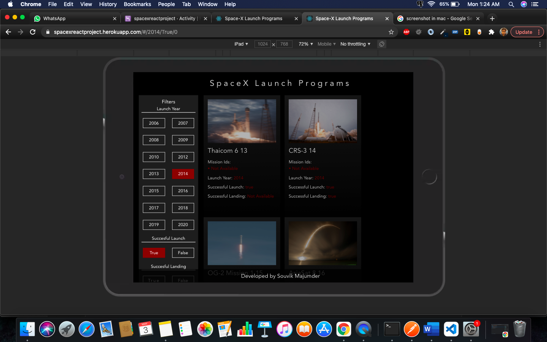Screen dimensions: 547x342
Task: Switch to the spacexreactproject Activity tab
Action: (x=165, y=18)
